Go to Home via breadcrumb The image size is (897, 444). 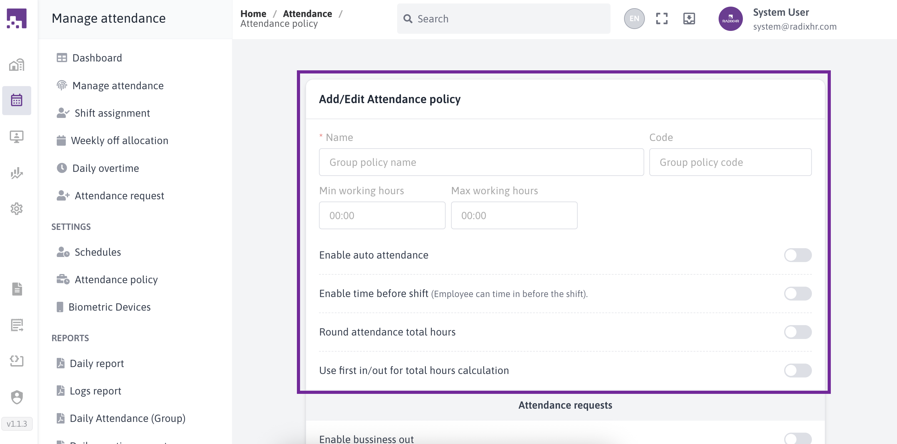pos(253,14)
